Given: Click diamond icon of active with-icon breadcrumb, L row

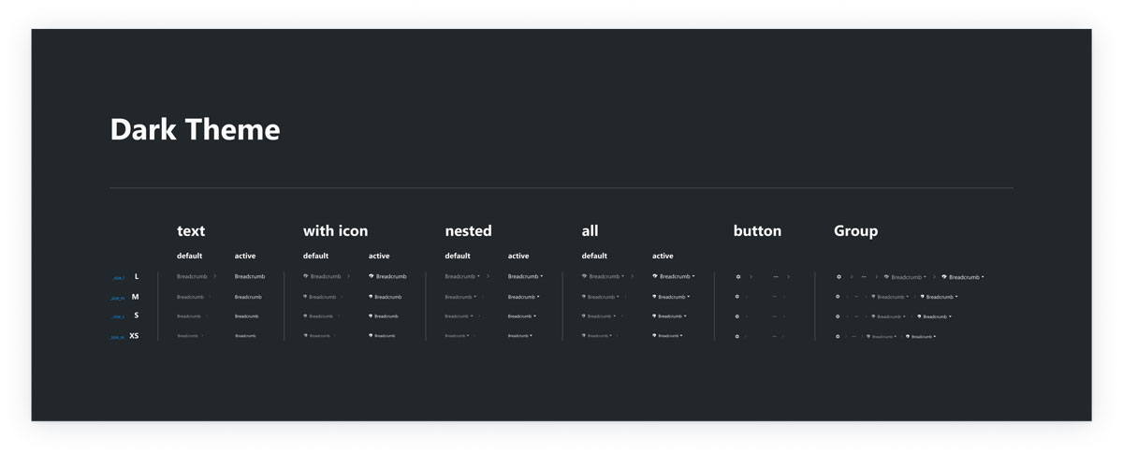Looking at the screenshot, I should coord(372,276).
